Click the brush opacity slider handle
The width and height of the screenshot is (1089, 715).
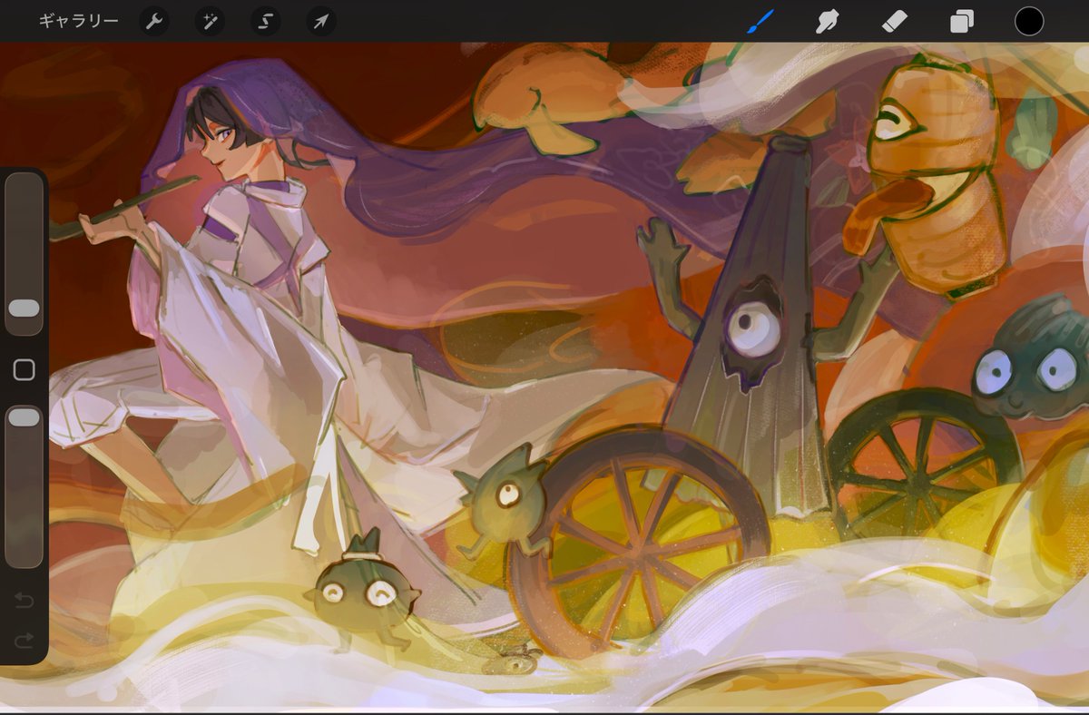point(24,417)
